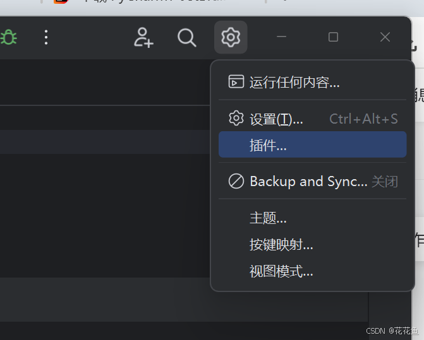Click gear icon beside 设置(T) entry

pos(236,118)
